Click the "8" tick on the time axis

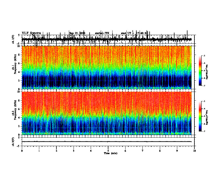pos(160,151)
